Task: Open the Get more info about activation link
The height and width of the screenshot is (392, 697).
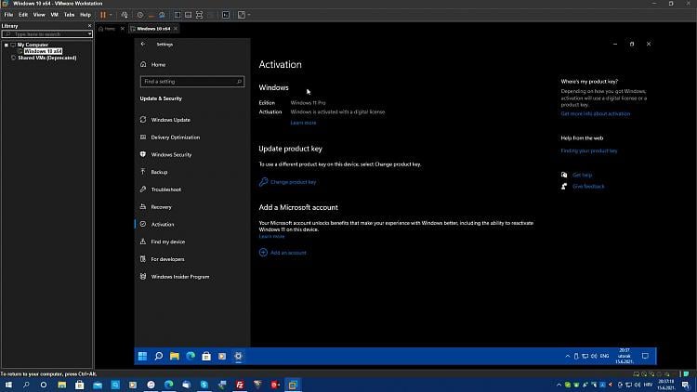Action: 595,113
